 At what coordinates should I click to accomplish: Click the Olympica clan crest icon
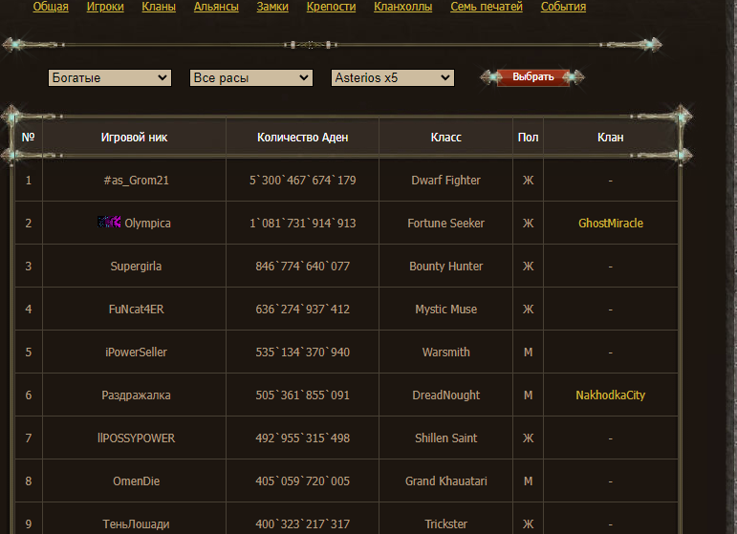109,223
